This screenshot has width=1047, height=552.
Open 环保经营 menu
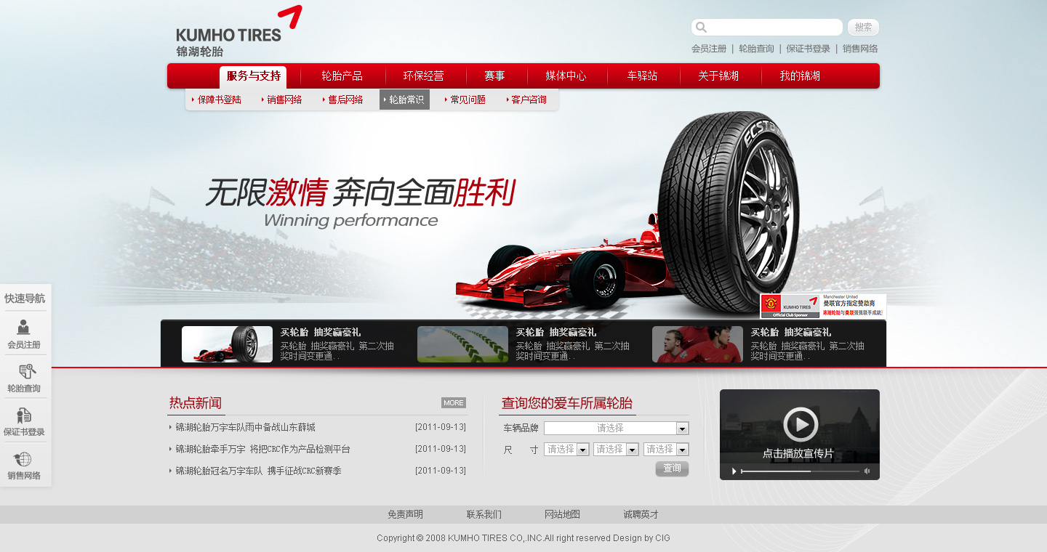(423, 76)
